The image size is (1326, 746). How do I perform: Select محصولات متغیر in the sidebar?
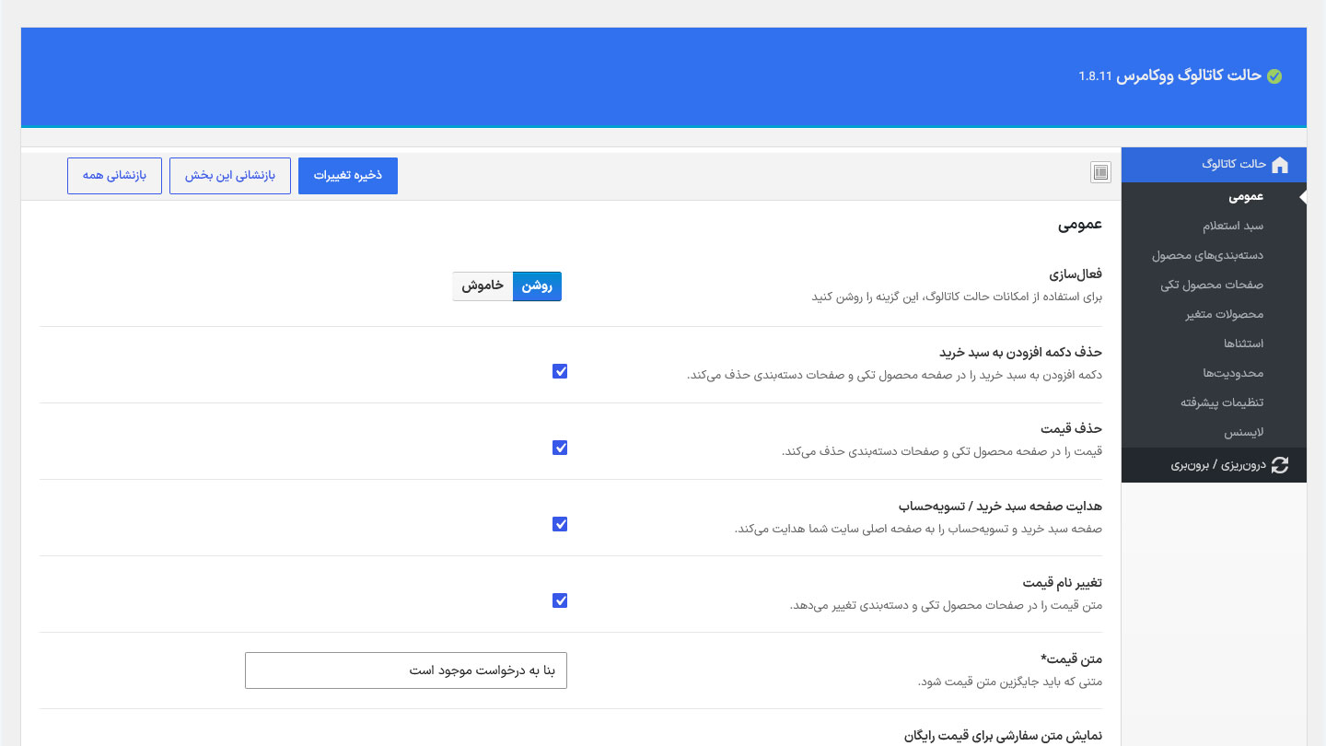pyautogui.click(x=1214, y=315)
